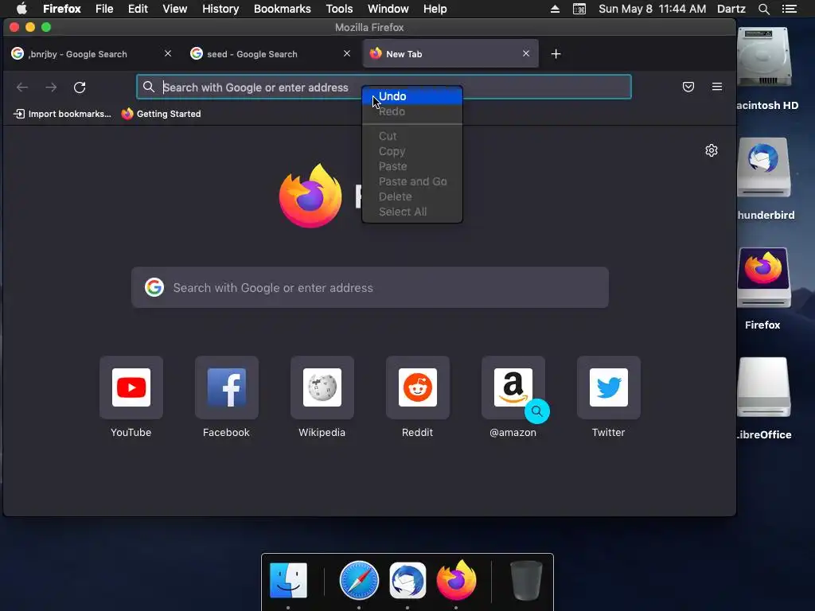
Task: Open the History menu
Action: click(220, 9)
